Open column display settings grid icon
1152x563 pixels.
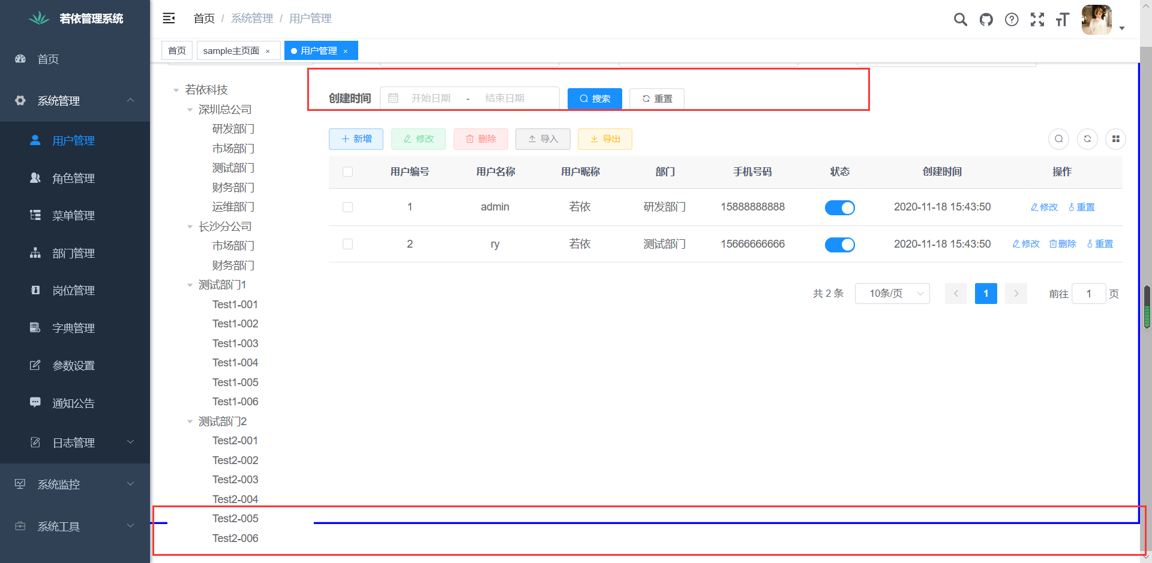click(x=1116, y=139)
